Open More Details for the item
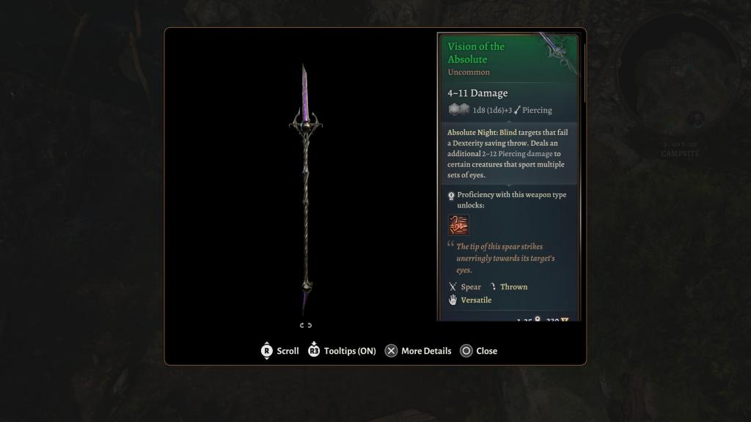Screen dimensions: 751x422 click(426, 351)
